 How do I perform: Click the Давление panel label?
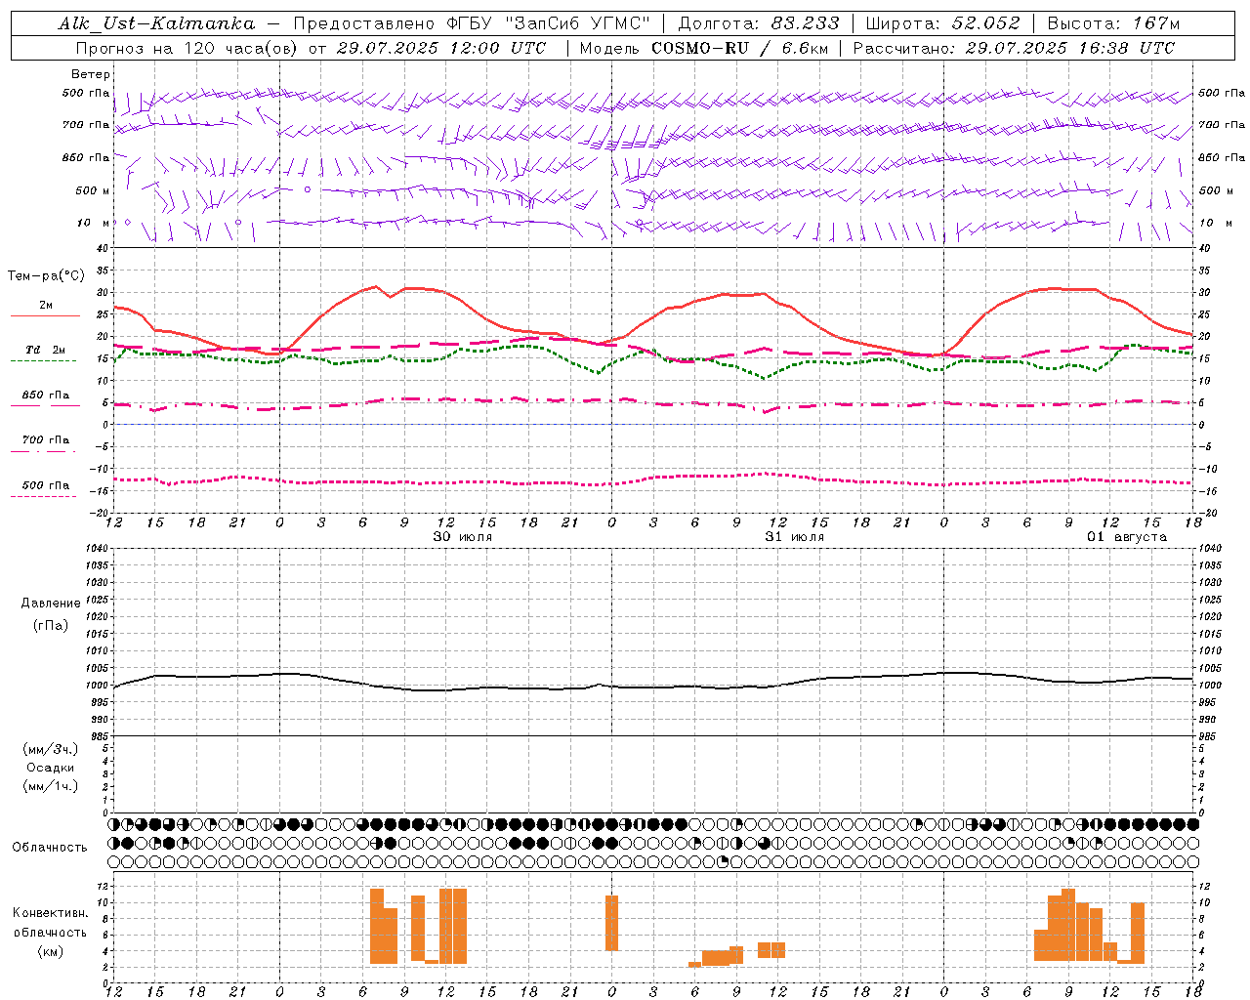coord(51,604)
